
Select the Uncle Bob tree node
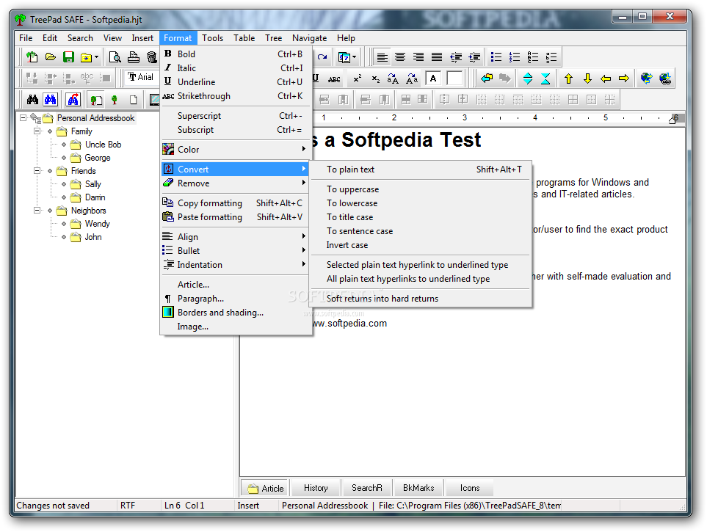[104, 145]
